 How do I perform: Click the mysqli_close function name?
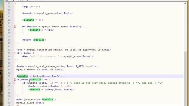tap(25, 103)
